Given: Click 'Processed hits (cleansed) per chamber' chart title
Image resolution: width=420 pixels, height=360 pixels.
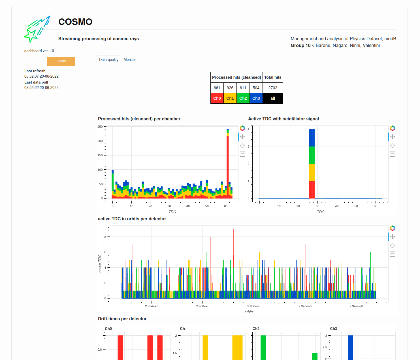Looking at the screenshot, I should 139,119.
